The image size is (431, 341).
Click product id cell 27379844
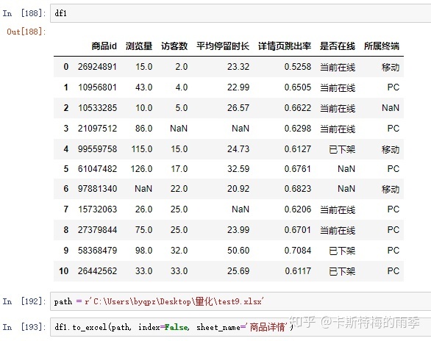97,230
